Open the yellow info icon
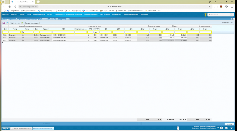 (x=205, y=15)
